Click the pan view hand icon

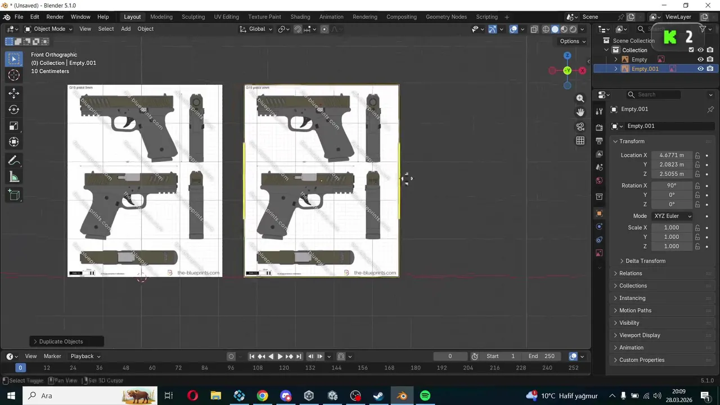click(x=580, y=112)
